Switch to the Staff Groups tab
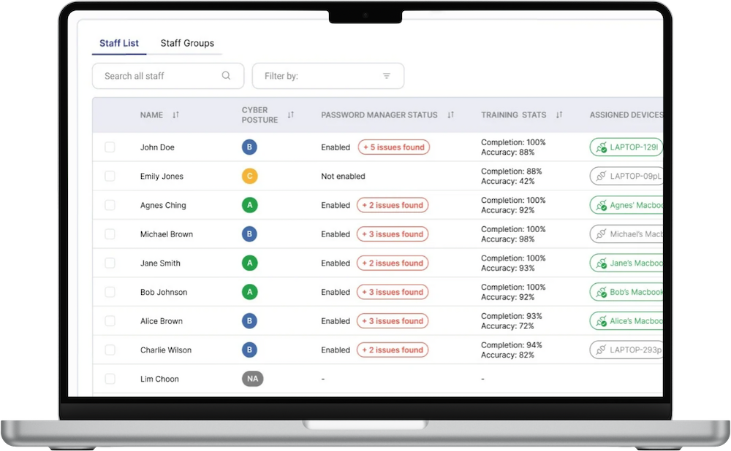Screen dimensions: 731x451 (x=187, y=43)
